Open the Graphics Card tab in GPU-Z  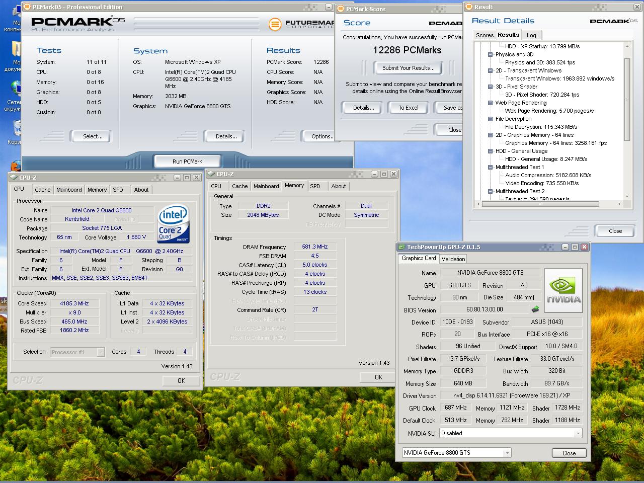coord(419,258)
